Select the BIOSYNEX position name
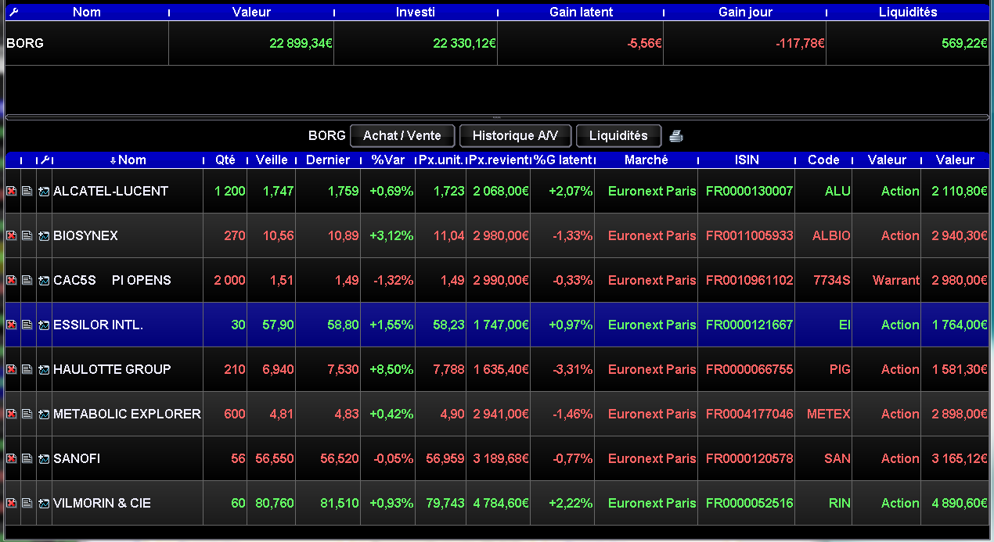994x542 pixels. tap(85, 235)
